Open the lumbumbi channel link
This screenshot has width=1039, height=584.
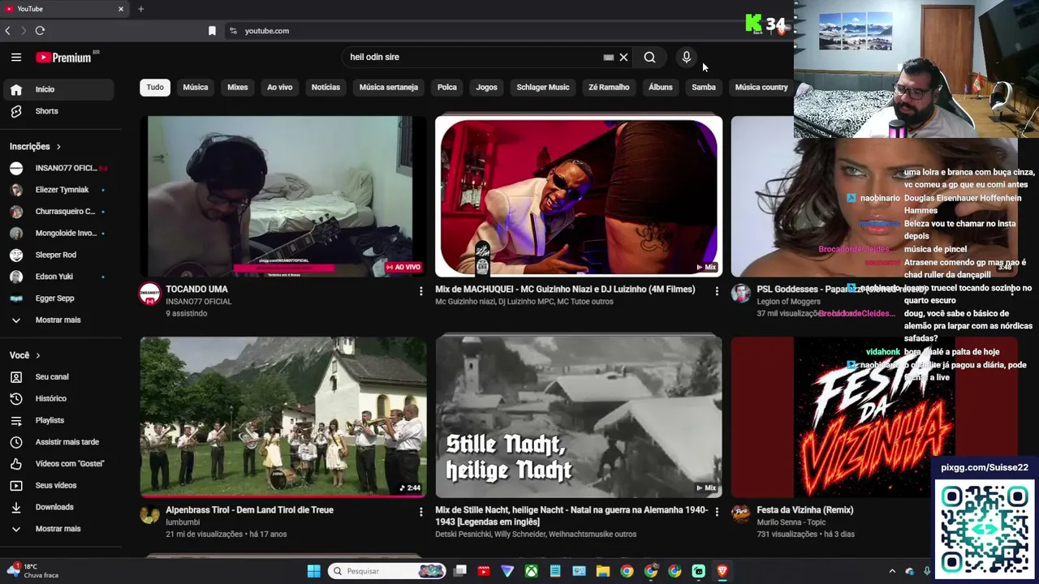pyautogui.click(x=183, y=522)
